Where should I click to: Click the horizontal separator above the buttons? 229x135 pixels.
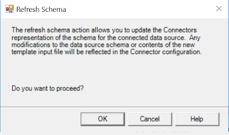pos(114,107)
